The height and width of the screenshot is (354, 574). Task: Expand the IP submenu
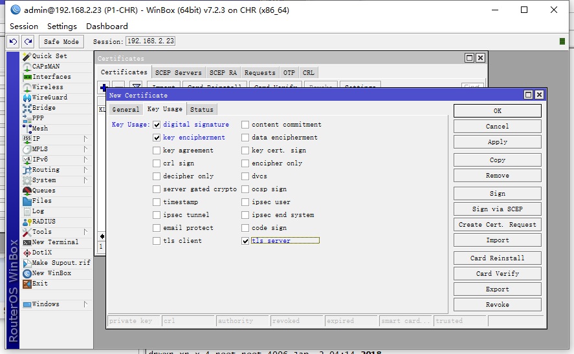[36, 139]
